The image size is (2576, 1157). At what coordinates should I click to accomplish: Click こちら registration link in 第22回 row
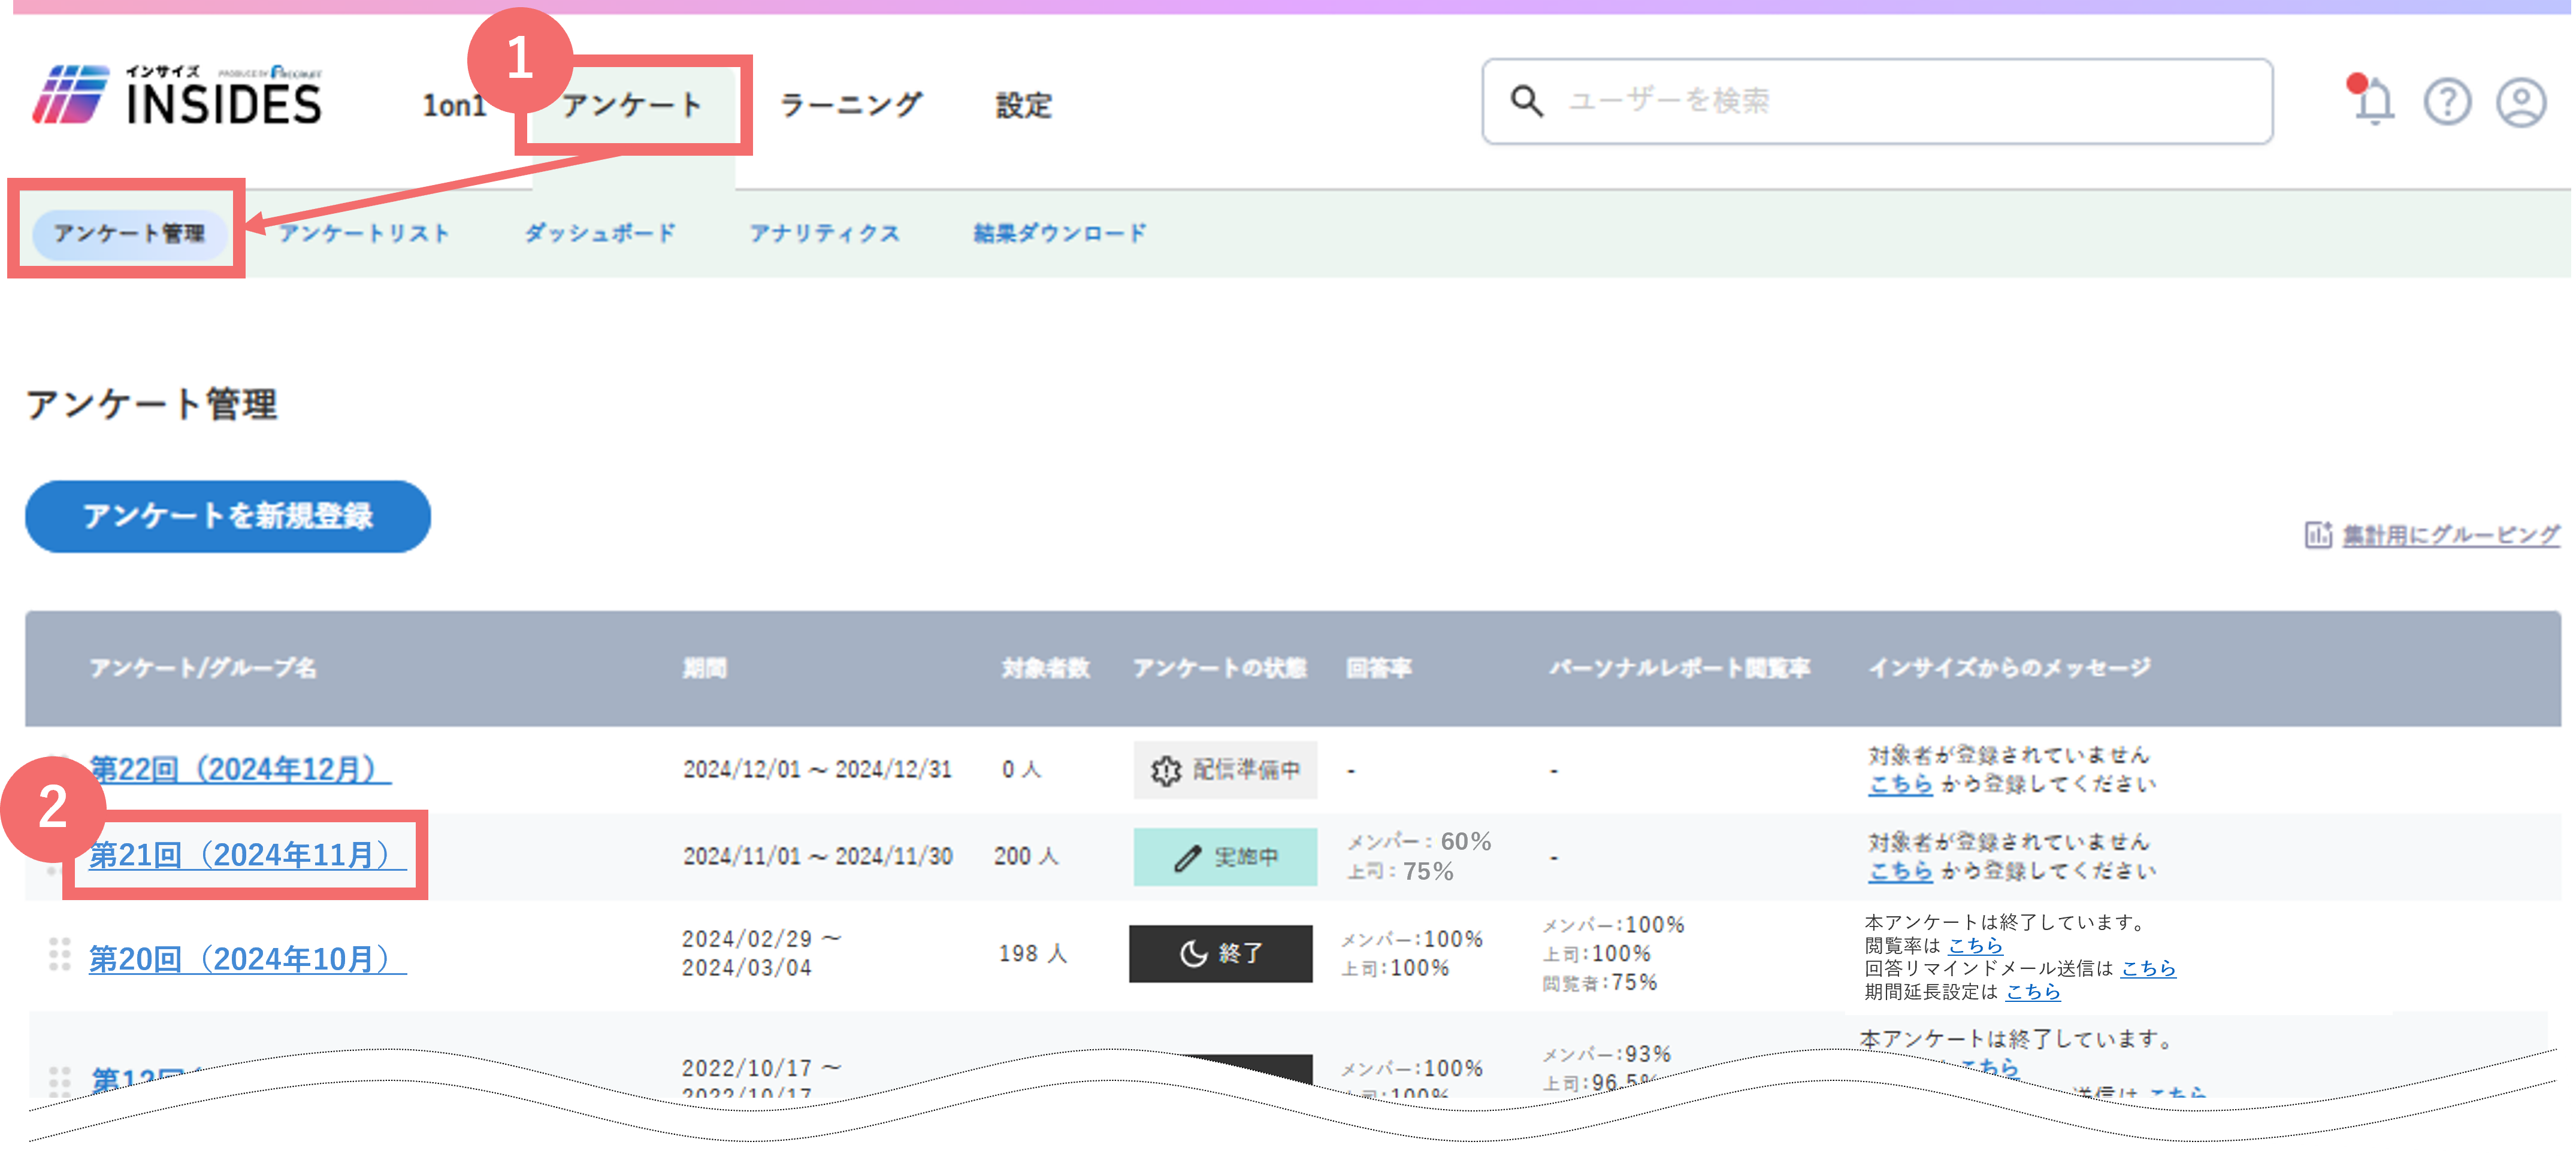point(1900,784)
